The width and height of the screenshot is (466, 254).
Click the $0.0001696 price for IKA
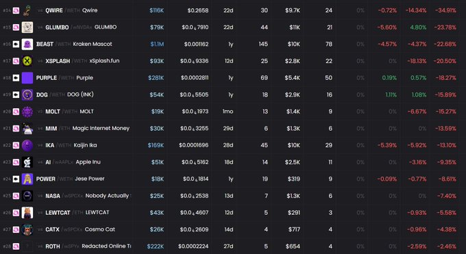(x=194, y=145)
